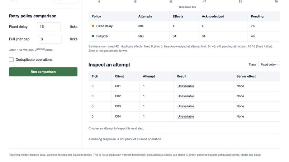Click 'Choose an attempt to inspect' hint
Viewport: 289px width, 162px height.
point(116,128)
